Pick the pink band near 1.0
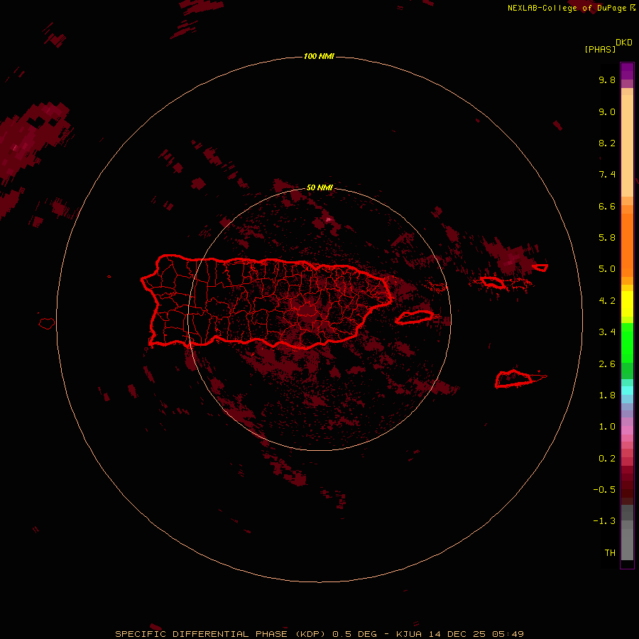This screenshot has width=639, height=639. tap(627, 430)
